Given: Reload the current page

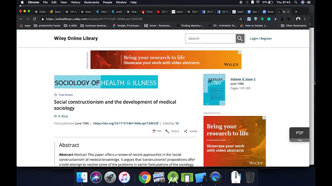Looking at the screenshot, I should point(35,19).
